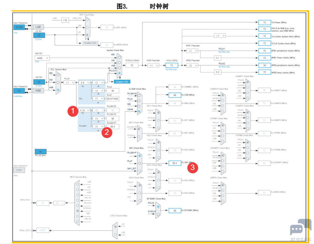The image size is (314, 244).
Task: Select HSI48 in the CLK48 Clock Mux
Action: (x=139, y=112)
